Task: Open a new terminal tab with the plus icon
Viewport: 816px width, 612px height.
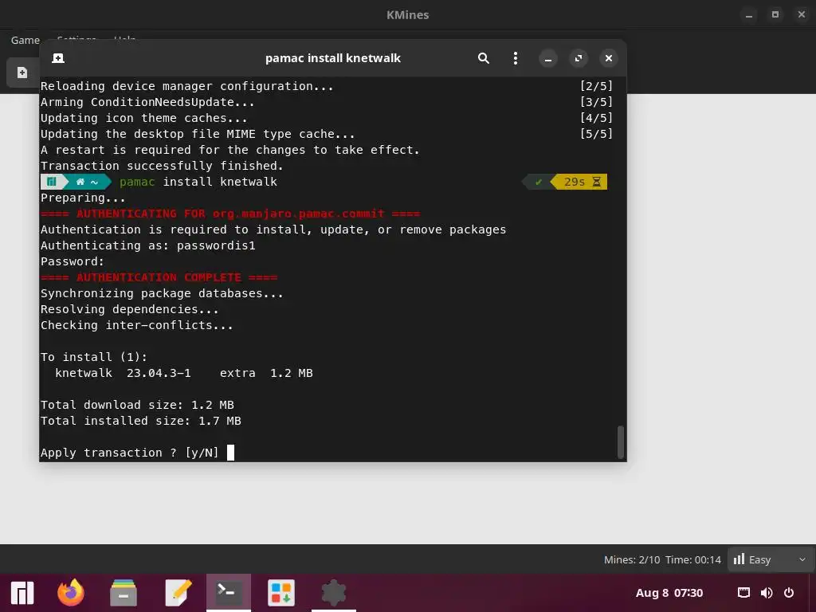Action: tap(58, 58)
